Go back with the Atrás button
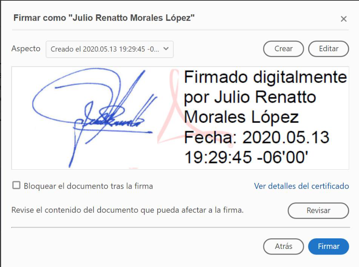Screen dimensions: 359x267 tap(283, 246)
